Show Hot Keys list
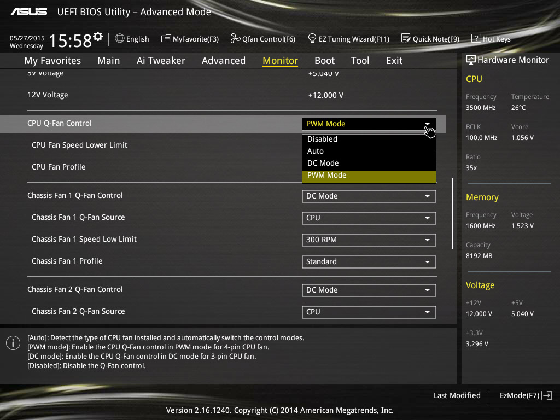Screen dimensions: 560x420 tap(497, 39)
